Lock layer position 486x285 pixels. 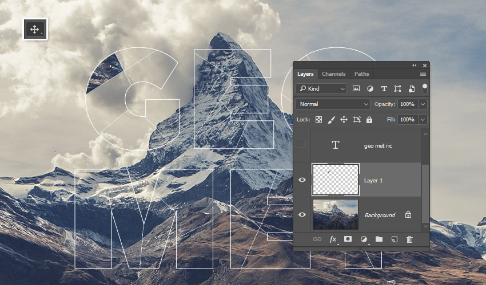click(344, 120)
